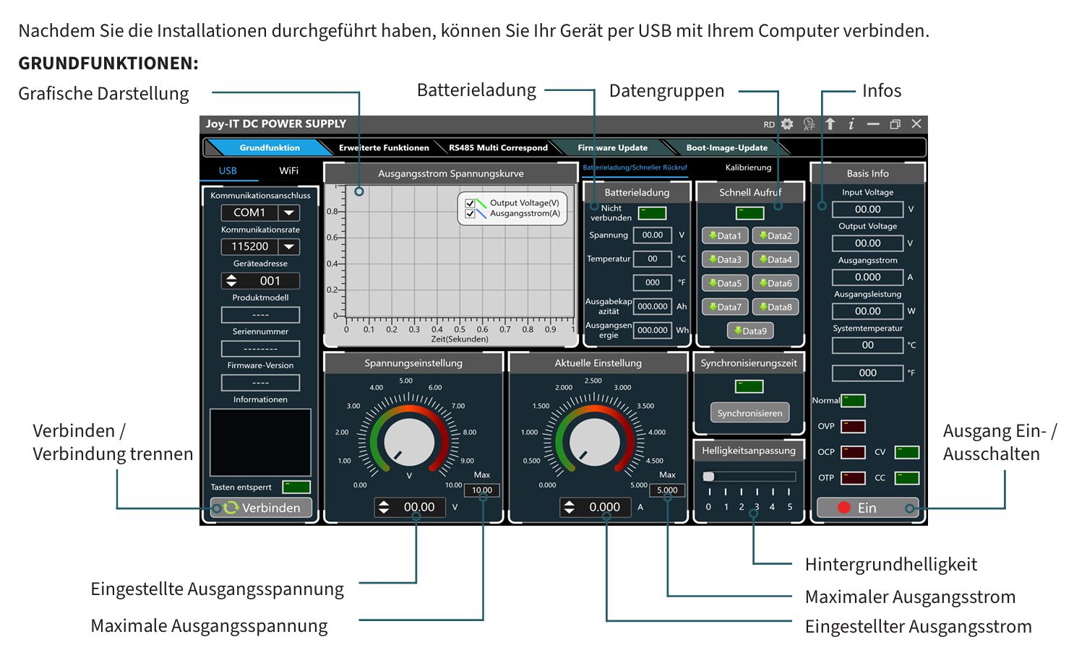
Task: Open the Kalibrierung tab
Action: click(748, 168)
